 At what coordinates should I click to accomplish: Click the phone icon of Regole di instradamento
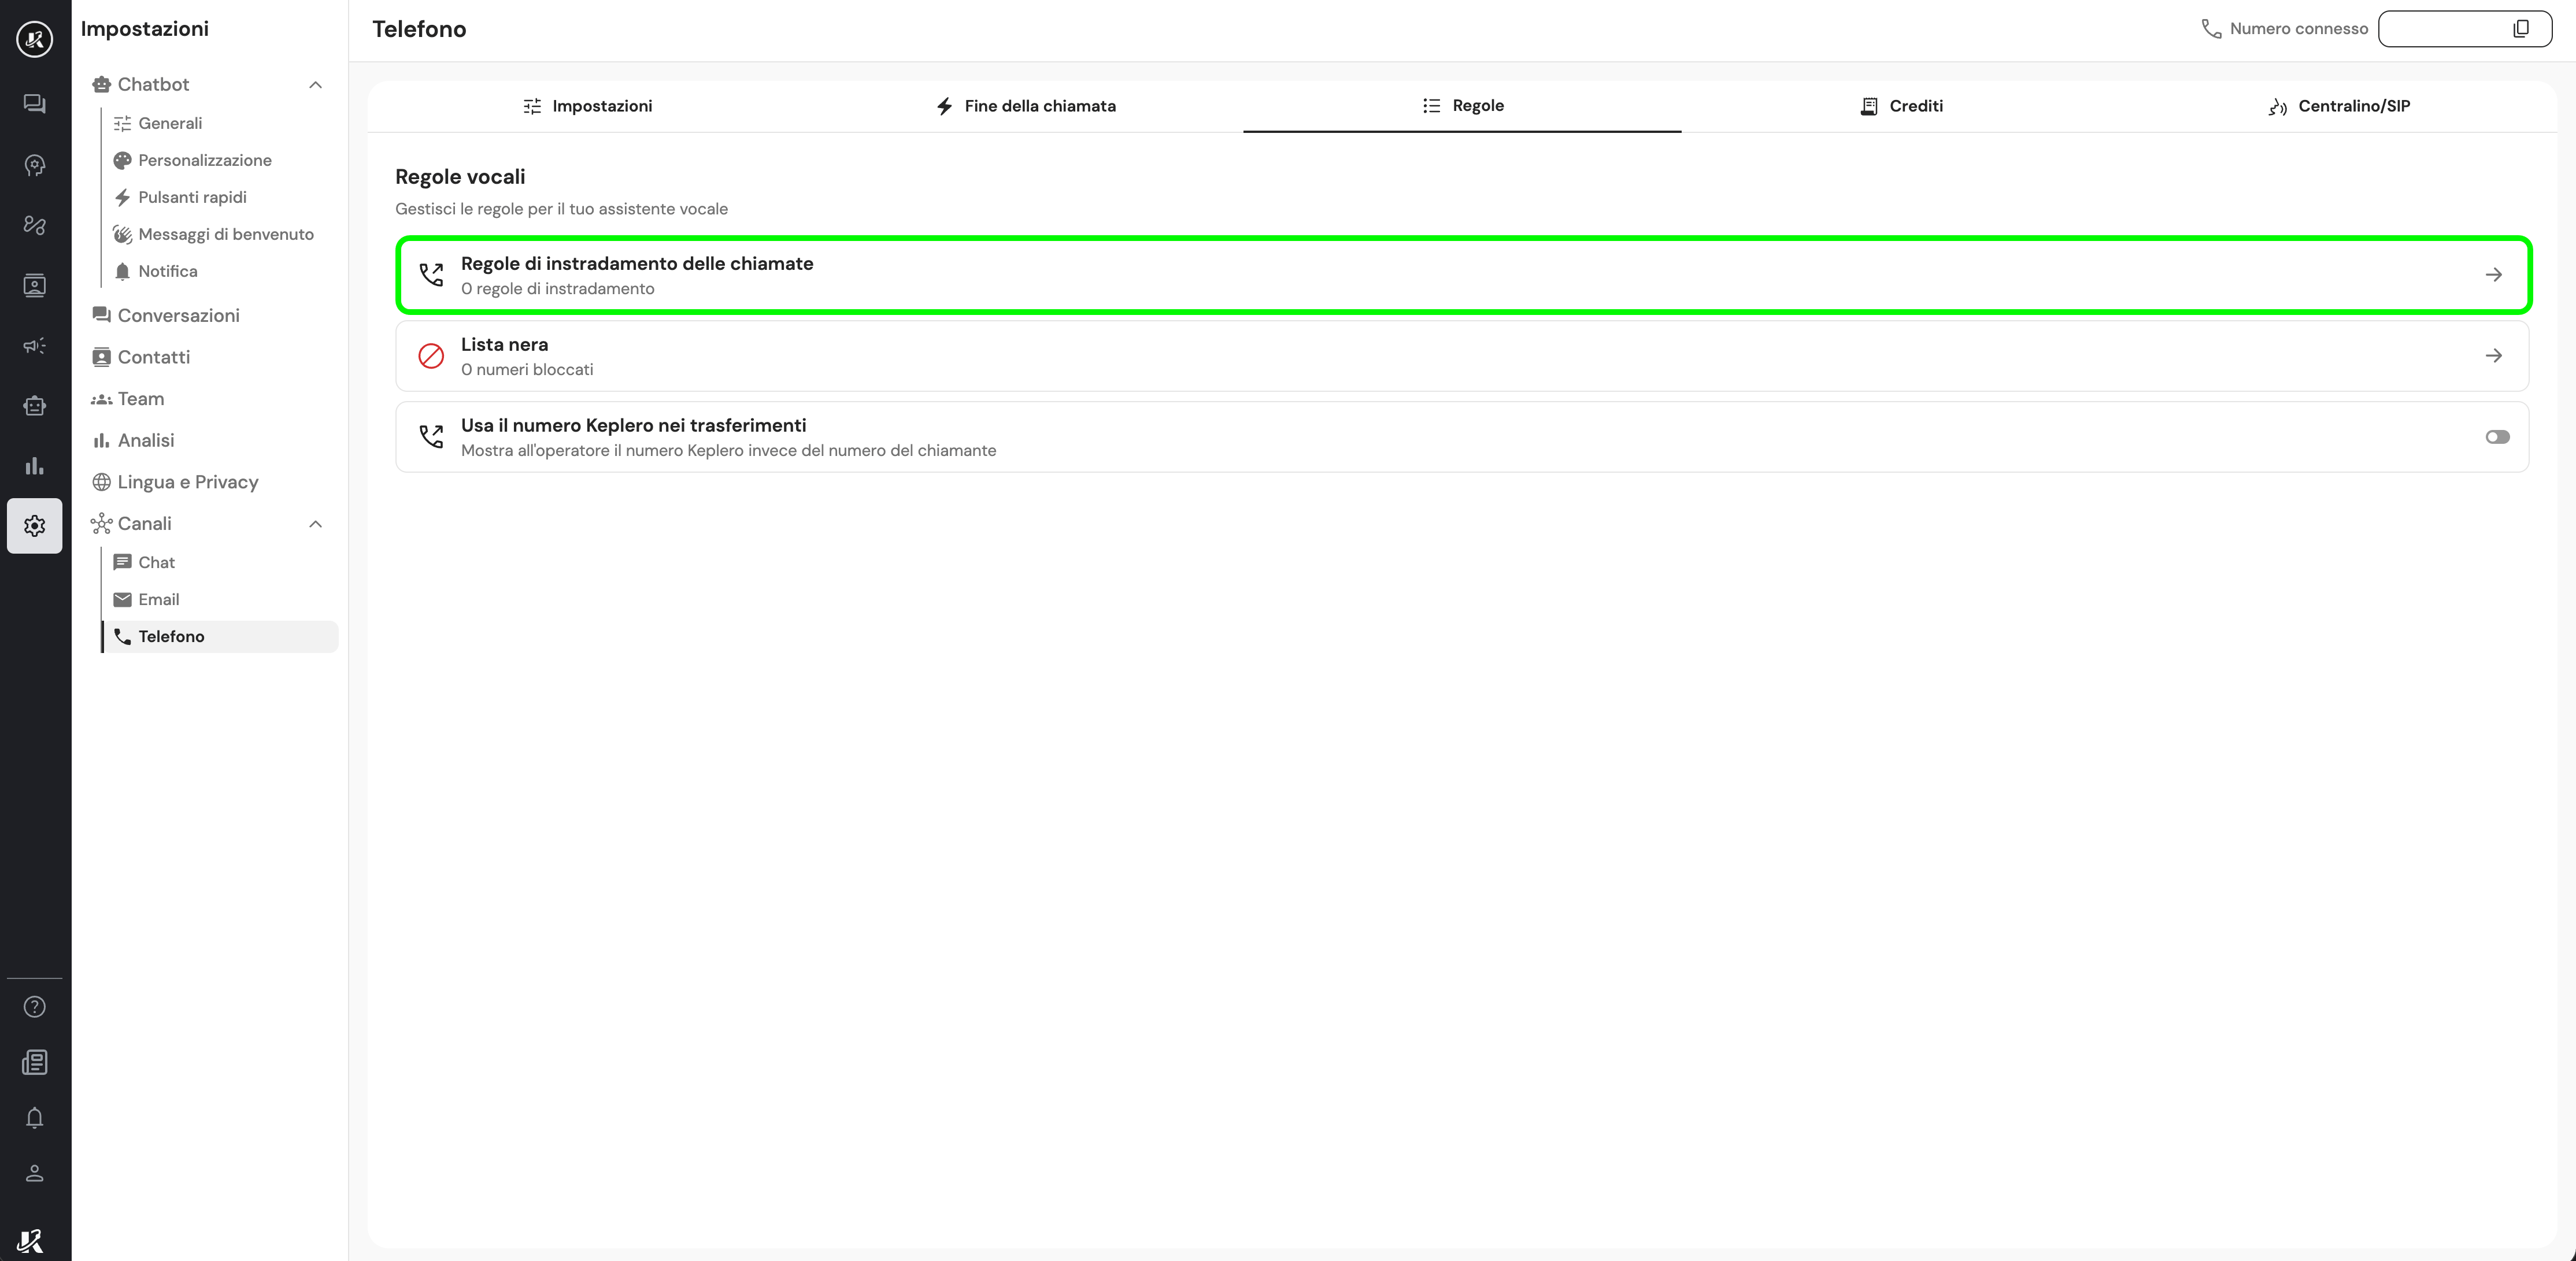[431, 275]
